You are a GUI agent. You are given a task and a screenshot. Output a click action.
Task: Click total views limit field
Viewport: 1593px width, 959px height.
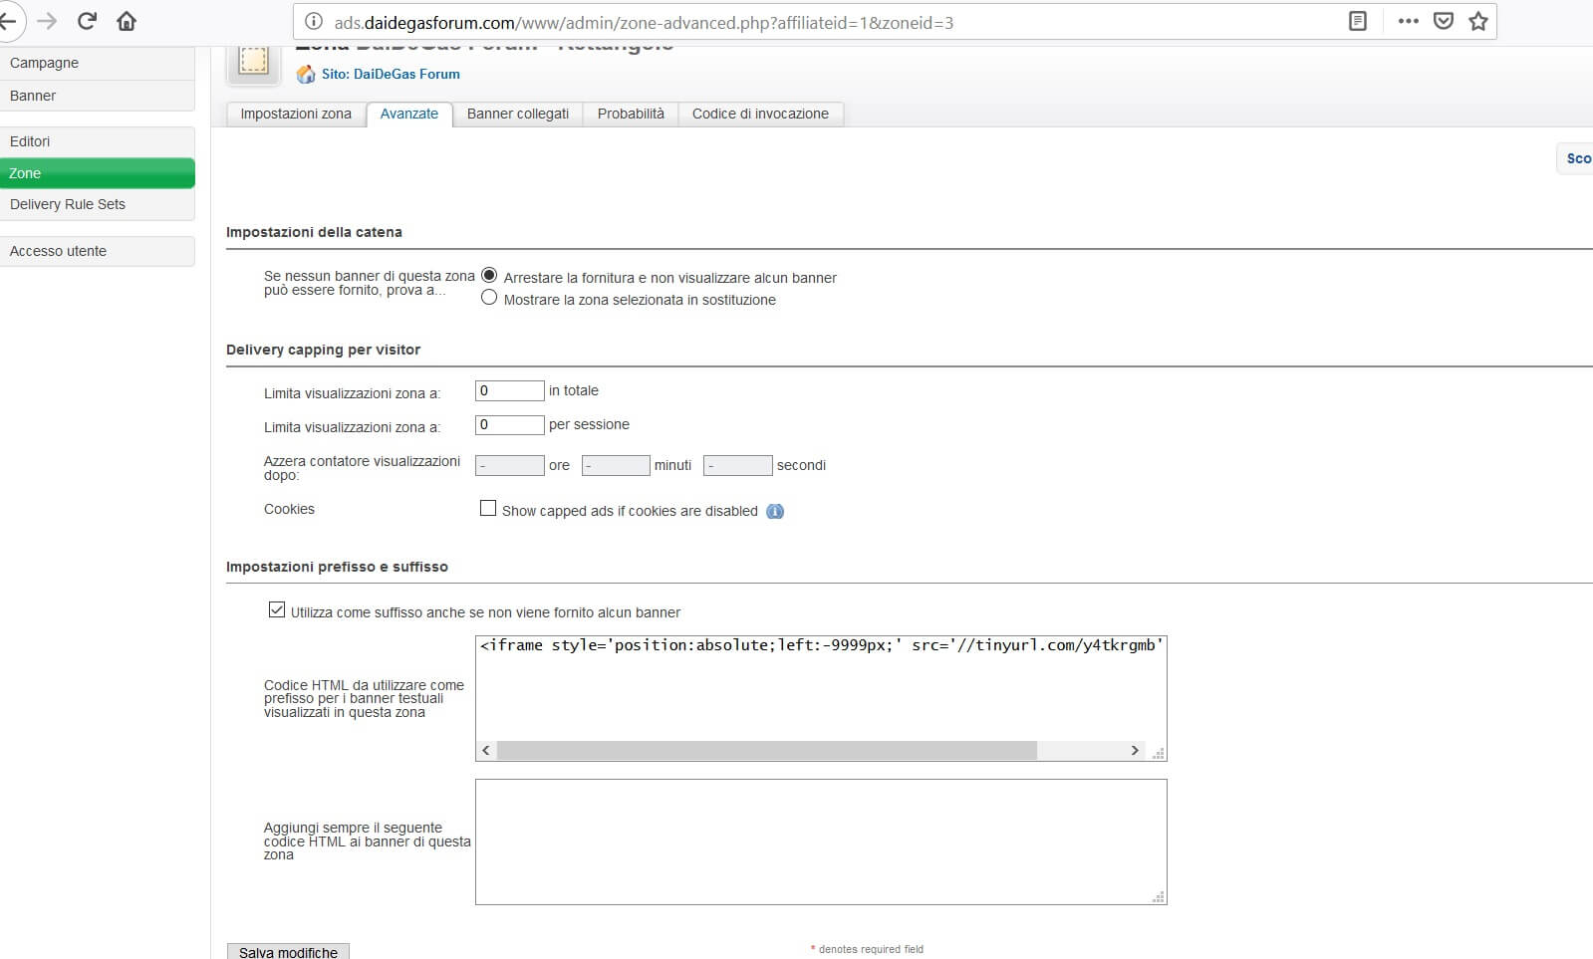510,390
